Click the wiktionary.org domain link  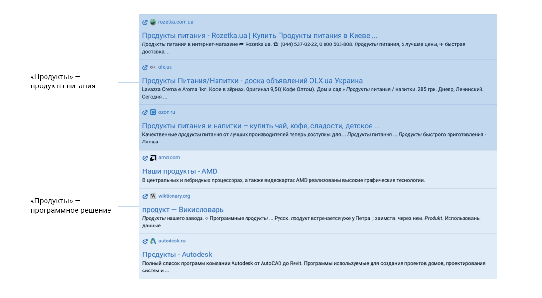174,196
